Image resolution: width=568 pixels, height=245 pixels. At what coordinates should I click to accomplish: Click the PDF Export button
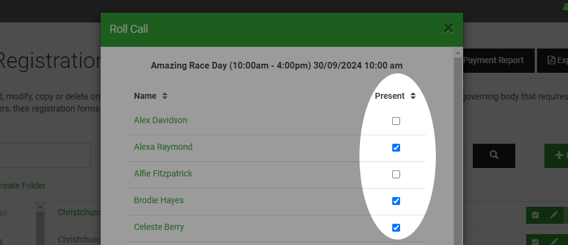(x=553, y=60)
